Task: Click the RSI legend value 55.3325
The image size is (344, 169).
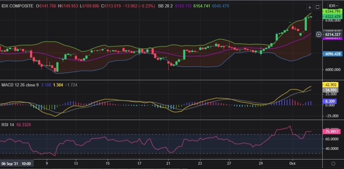Action: 24,125
